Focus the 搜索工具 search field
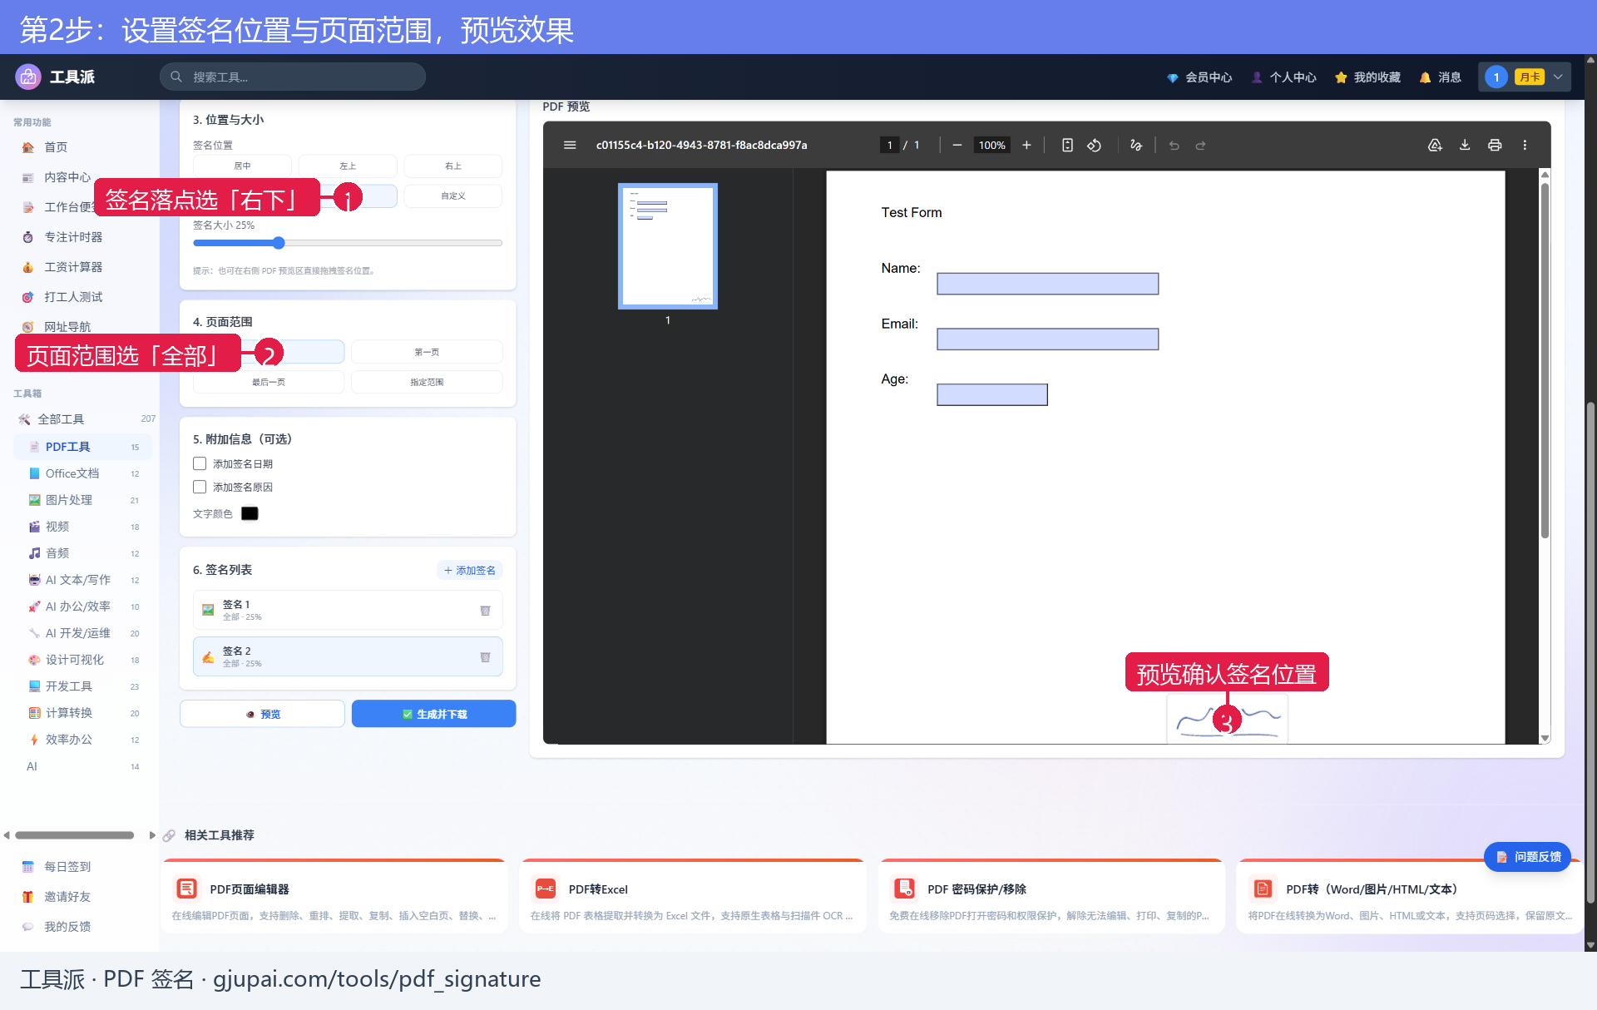The width and height of the screenshot is (1597, 1010). pyautogui.click(x=293, y=77)
